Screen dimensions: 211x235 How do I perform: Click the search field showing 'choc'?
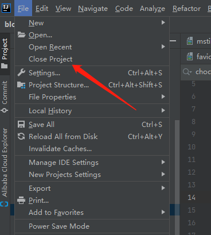[x=196, y=72]
